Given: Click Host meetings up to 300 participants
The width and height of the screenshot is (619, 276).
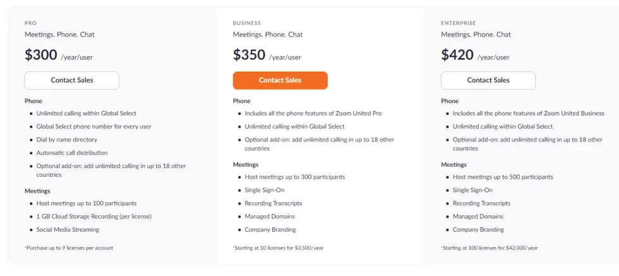Looking at the screenshot, I should tap(295, 177).
